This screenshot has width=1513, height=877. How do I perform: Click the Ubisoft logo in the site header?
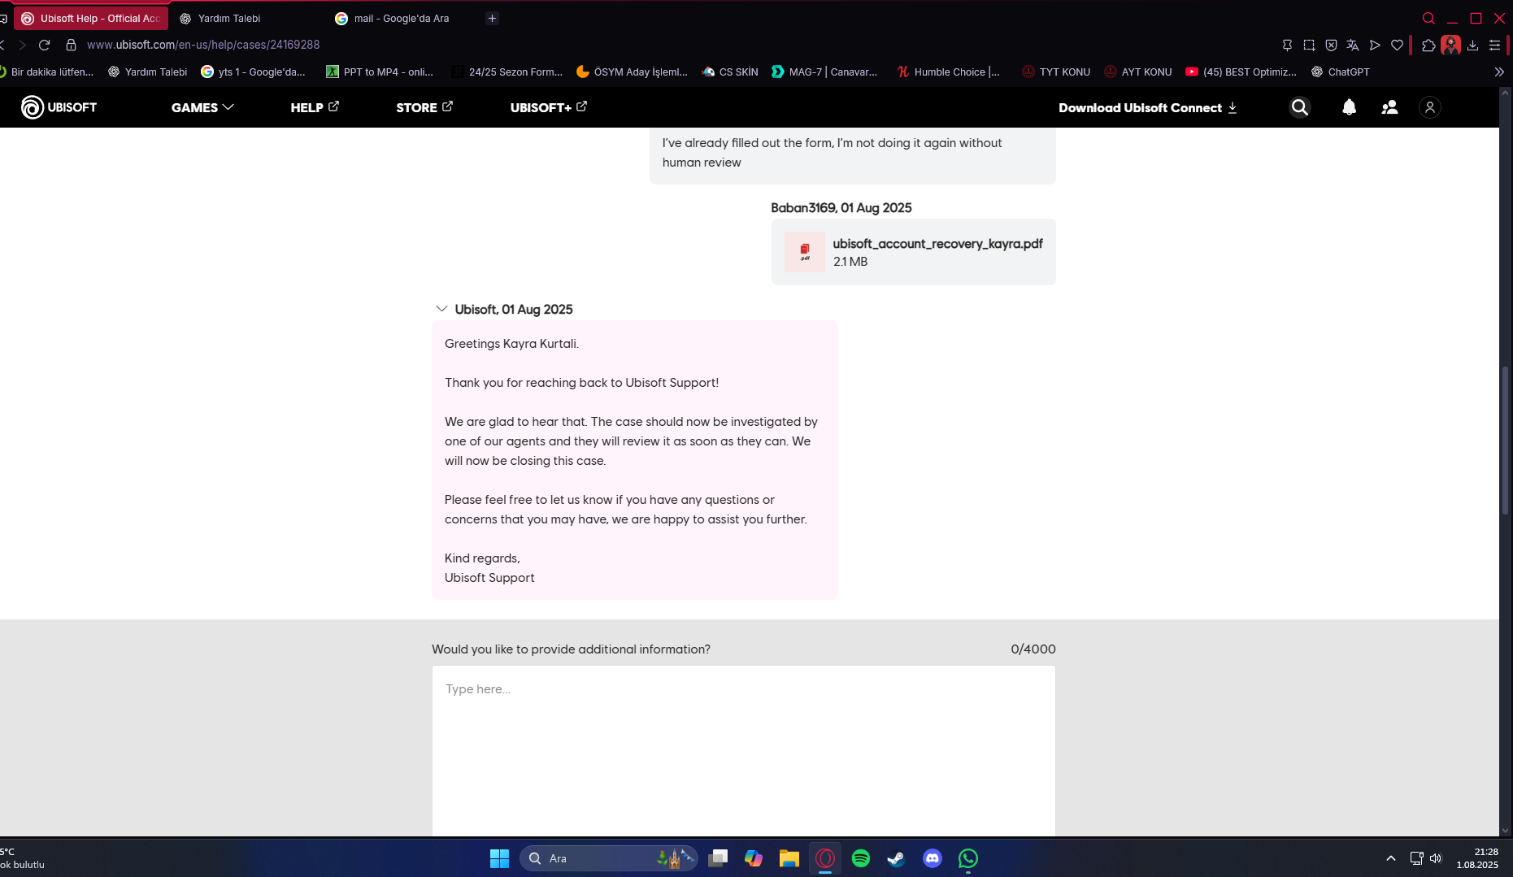(x=59, y=107)
